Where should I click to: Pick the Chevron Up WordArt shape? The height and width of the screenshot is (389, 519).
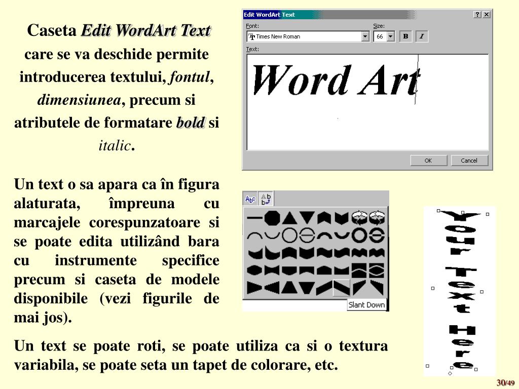(x=324, y=218)
